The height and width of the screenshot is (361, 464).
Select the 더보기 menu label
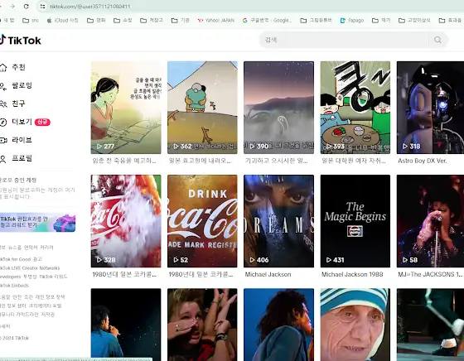coord(22,122)
